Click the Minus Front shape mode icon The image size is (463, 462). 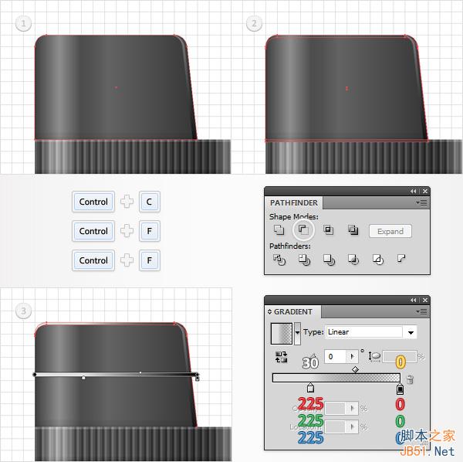tap(303, 229)
